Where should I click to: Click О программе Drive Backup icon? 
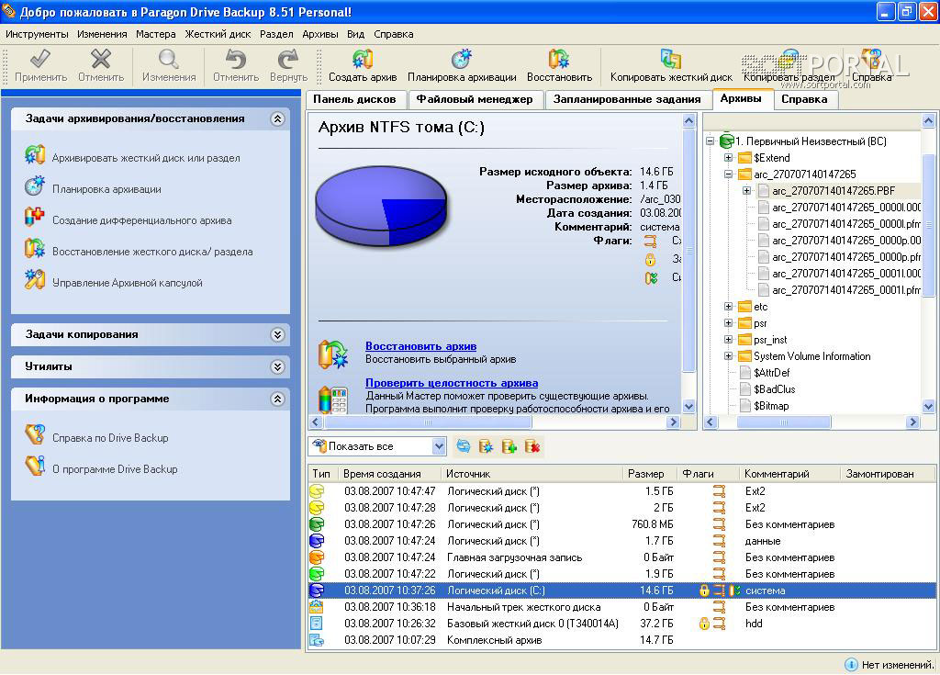[x=35, y=466]
